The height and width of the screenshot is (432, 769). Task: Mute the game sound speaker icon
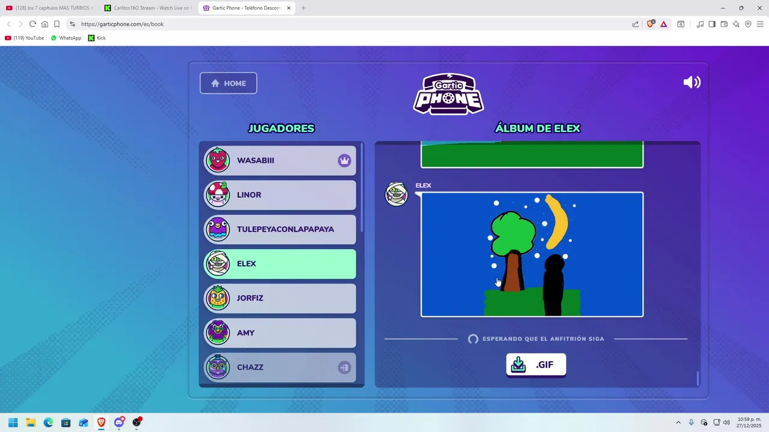[x=692, y=82]
